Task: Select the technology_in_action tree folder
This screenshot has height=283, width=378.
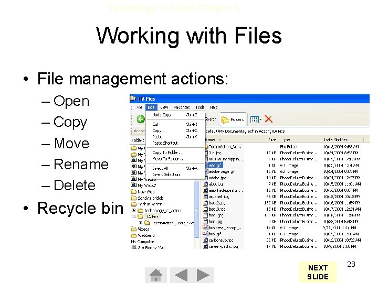Action: point(163,210)
